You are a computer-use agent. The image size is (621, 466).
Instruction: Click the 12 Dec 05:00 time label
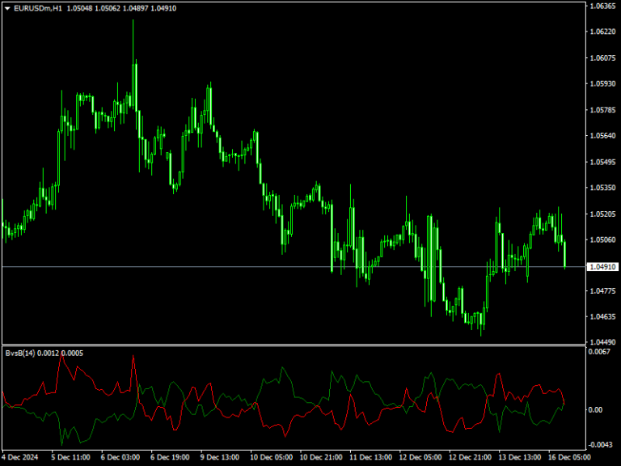(x=420, y=457)
